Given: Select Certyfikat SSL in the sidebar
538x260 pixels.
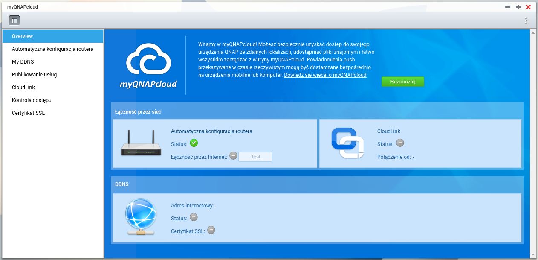Looking at the screenshot, I should point(28,113).
